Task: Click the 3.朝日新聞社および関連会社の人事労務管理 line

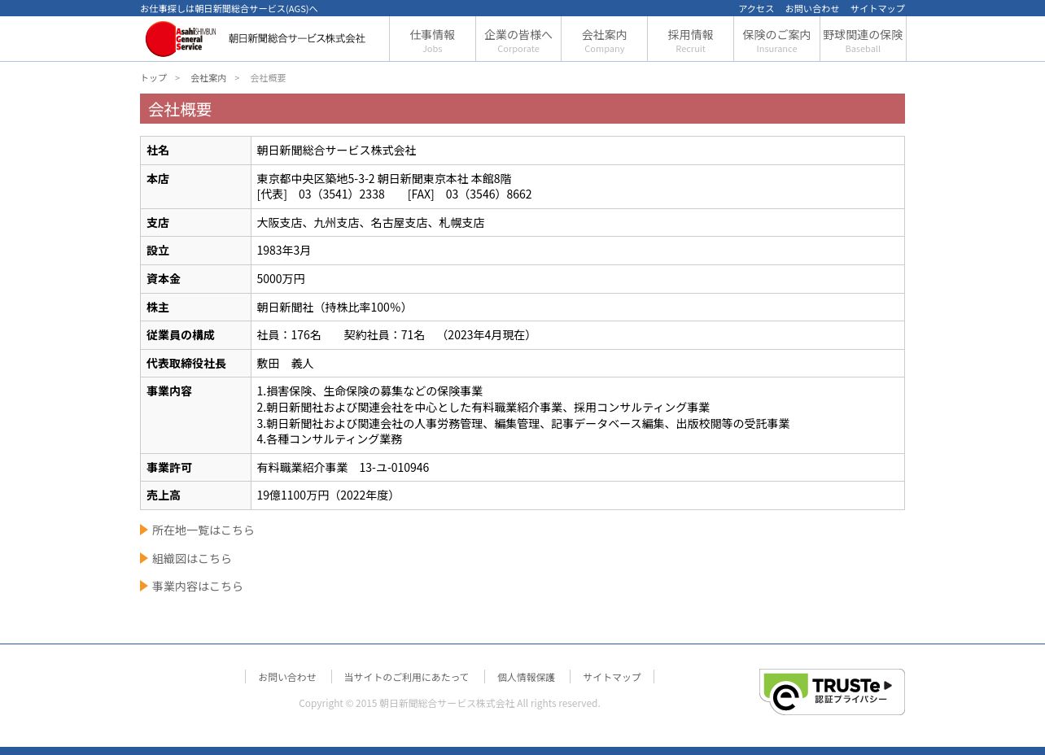Action: 523,424
